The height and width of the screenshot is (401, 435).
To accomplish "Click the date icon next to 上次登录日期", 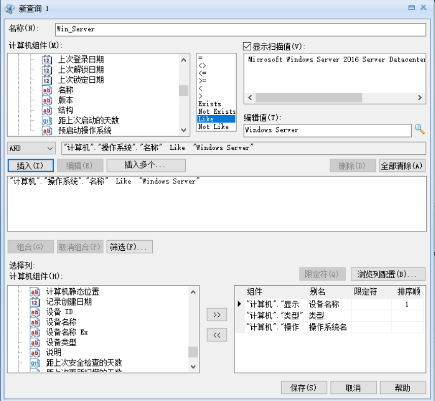I will point(47,59).
